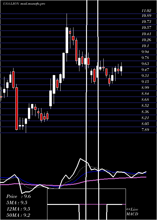Click the '<<Live MACD' label
The height and width of the screenshot is (220, 157).
132,212
